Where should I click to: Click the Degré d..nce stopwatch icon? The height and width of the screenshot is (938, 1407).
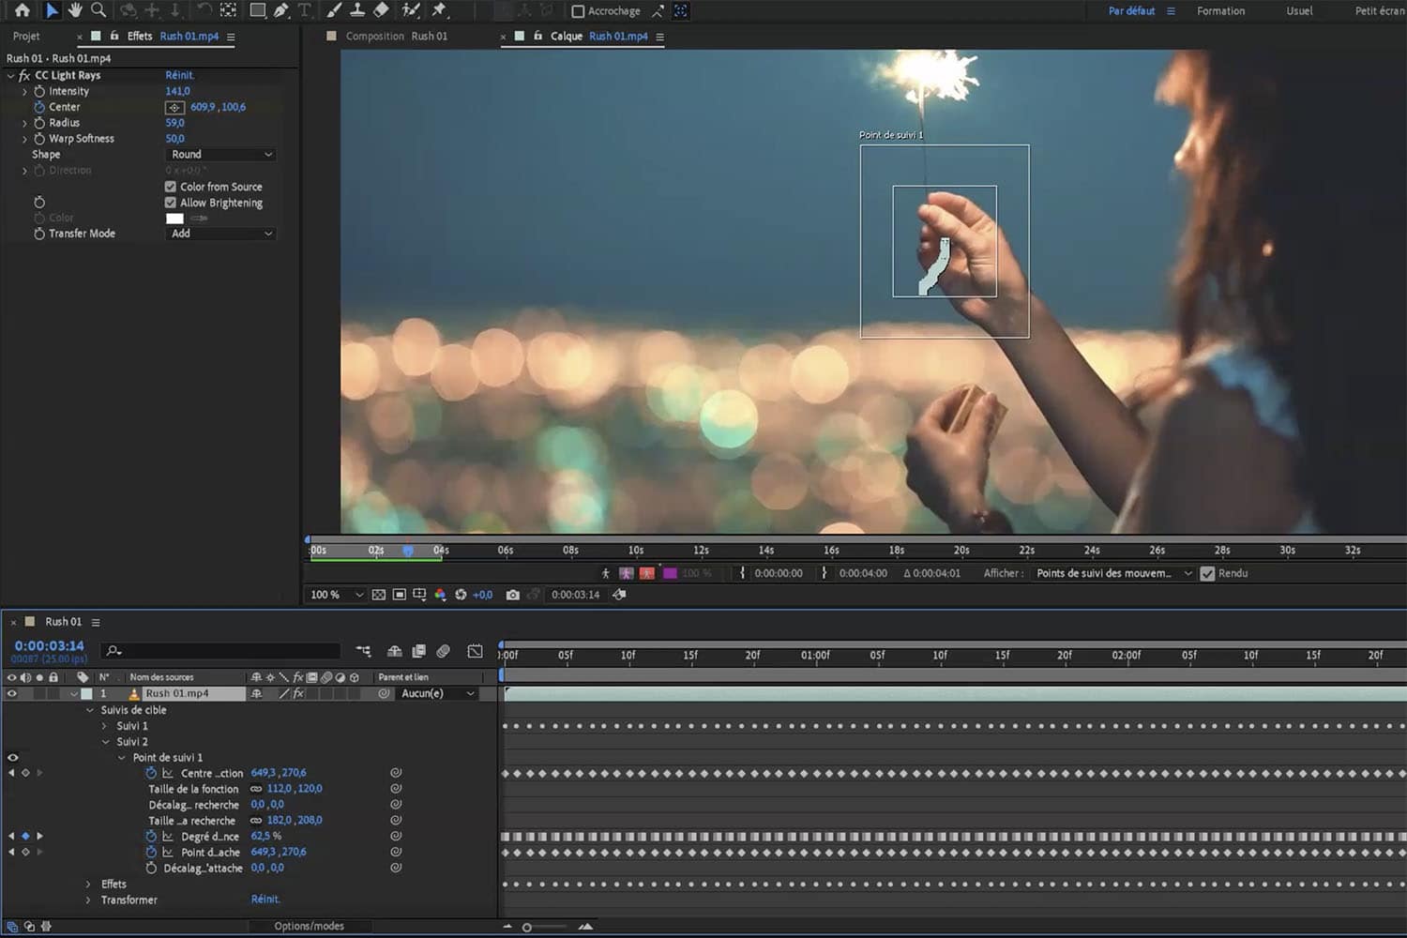151,836
